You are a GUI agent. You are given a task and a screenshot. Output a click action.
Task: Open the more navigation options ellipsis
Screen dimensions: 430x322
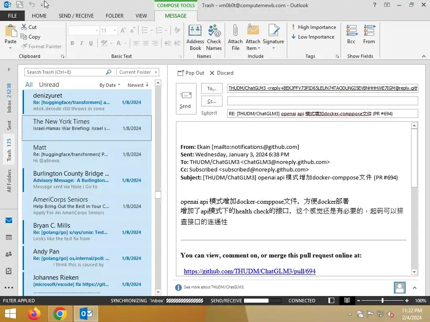click(x=9, y=288)
